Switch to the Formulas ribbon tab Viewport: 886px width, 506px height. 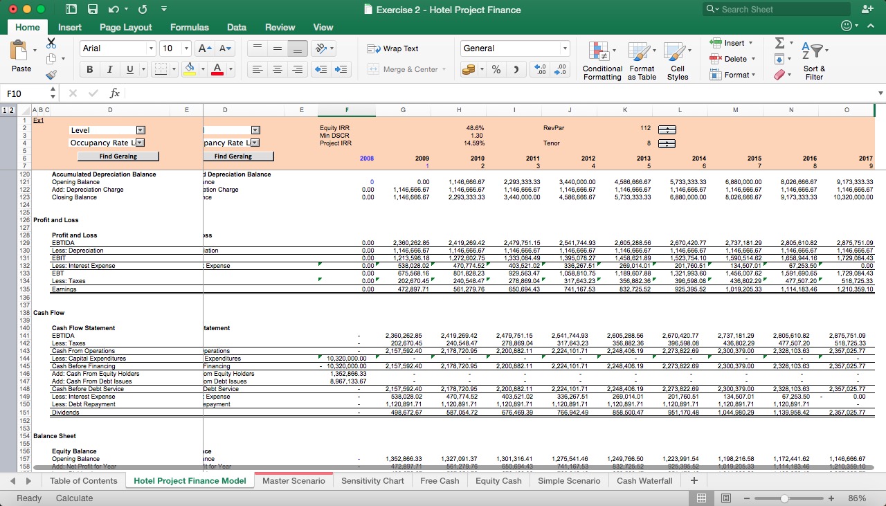(189, 27)
